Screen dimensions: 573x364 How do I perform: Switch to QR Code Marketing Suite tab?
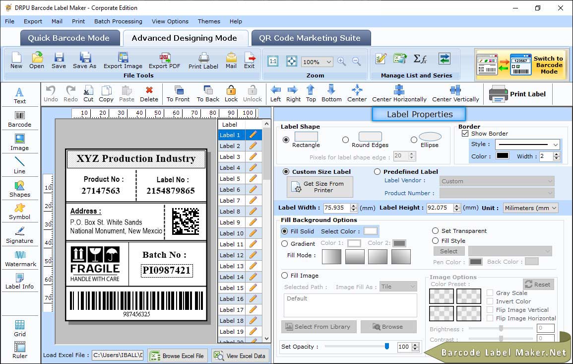coord(310,38)
